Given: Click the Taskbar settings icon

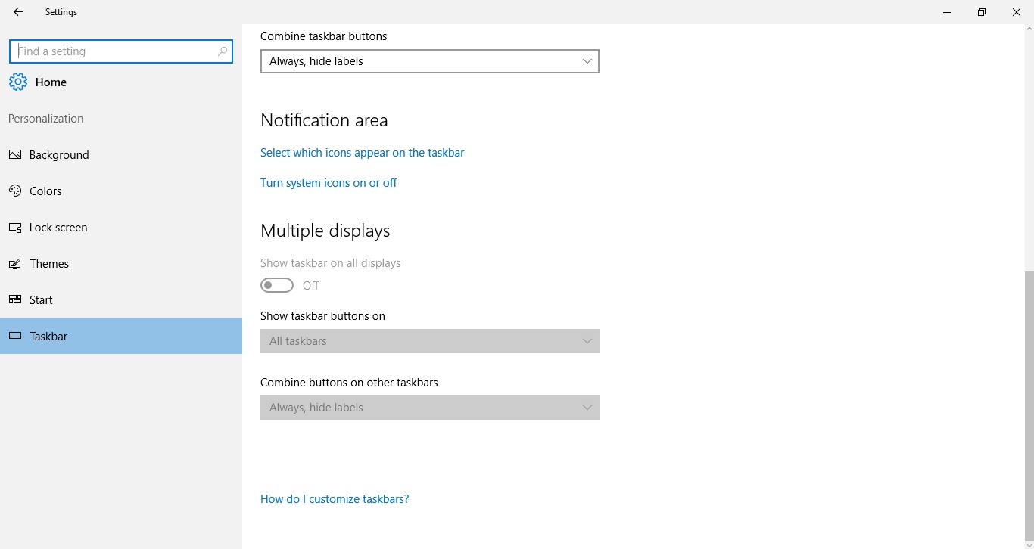Looking at the screenshot, I should [15, 336].
